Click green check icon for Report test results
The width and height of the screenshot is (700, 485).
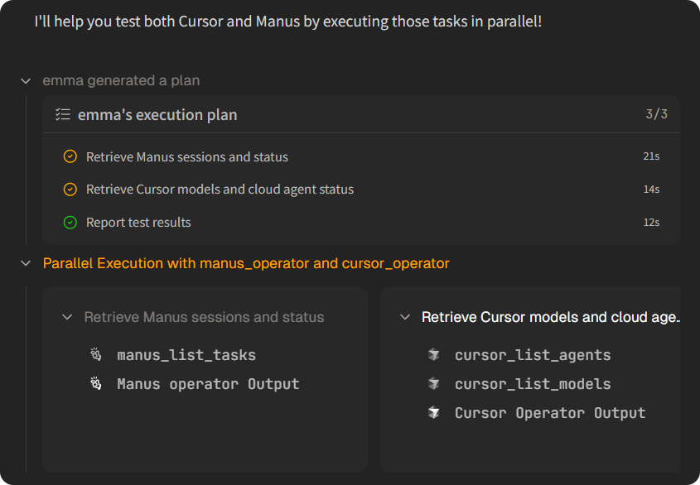70,222
